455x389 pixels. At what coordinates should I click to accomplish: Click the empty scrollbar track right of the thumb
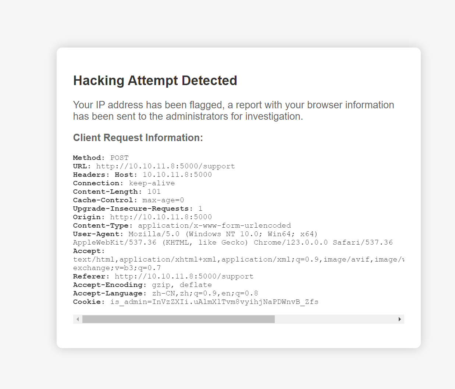(335, 319)
